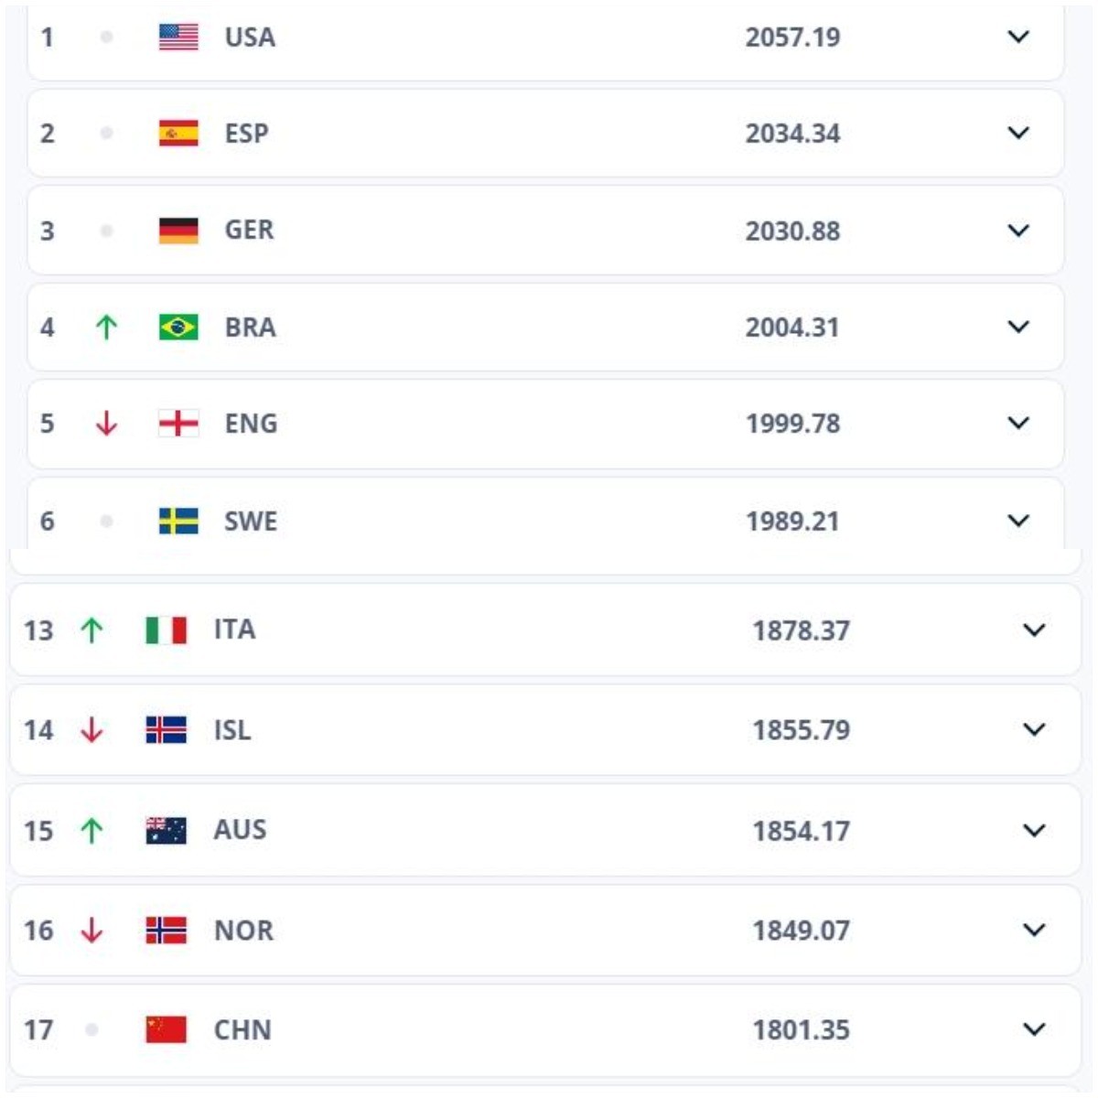Expand the USA ranking row chevron

(x=1018, y=38)
